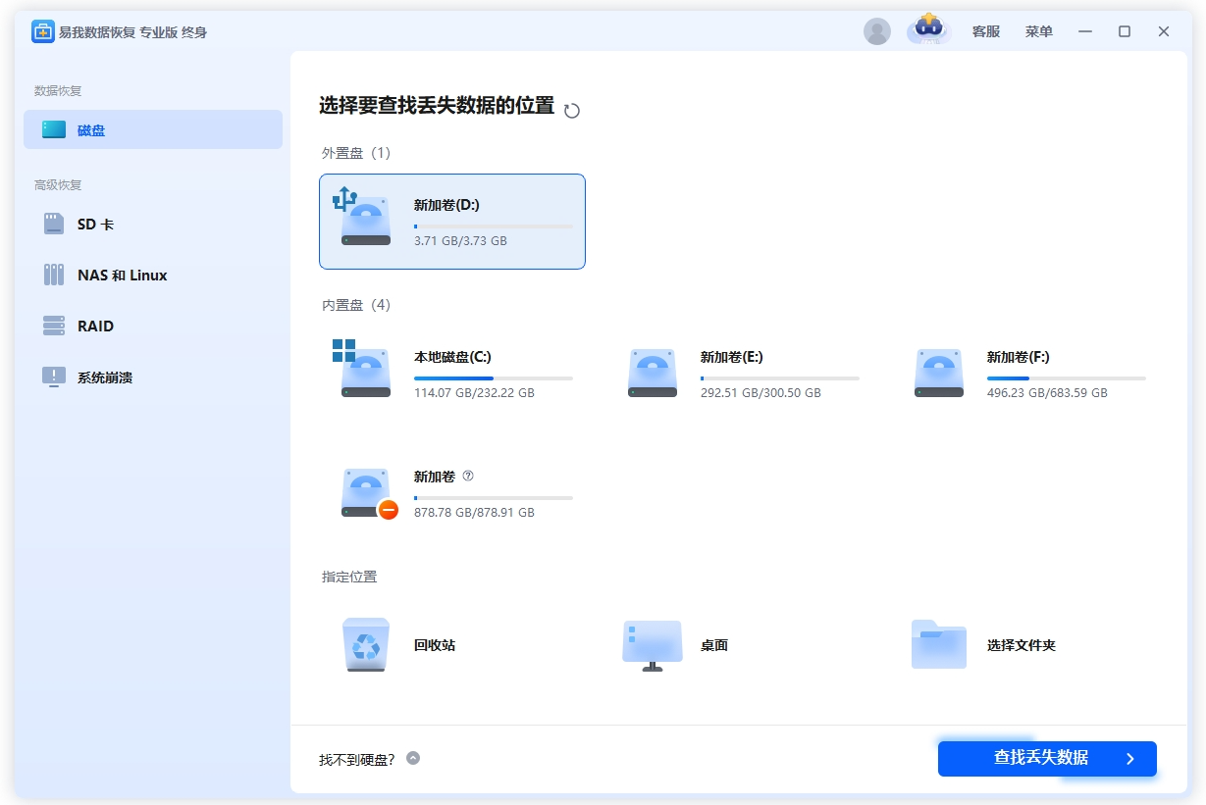The image size is (1206, 805).
Task: Click the user account avatar icon
Action: (x=876, y=31)
